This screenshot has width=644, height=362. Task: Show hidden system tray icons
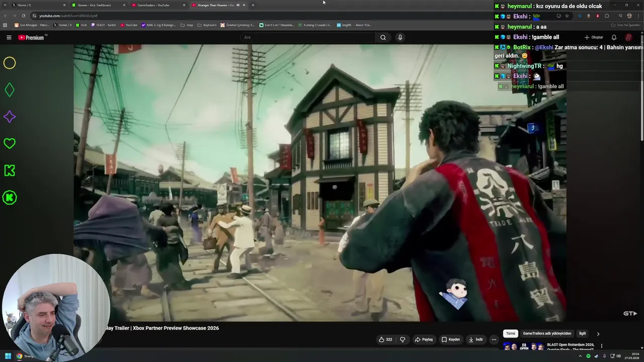coord(580,356)
